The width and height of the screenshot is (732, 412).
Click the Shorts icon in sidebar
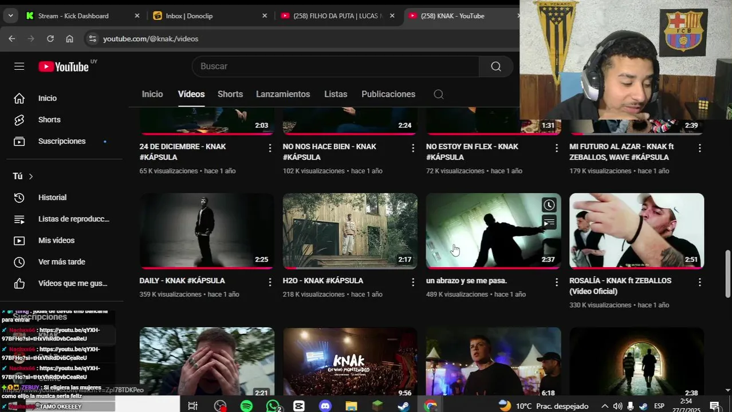coord(19,120)
